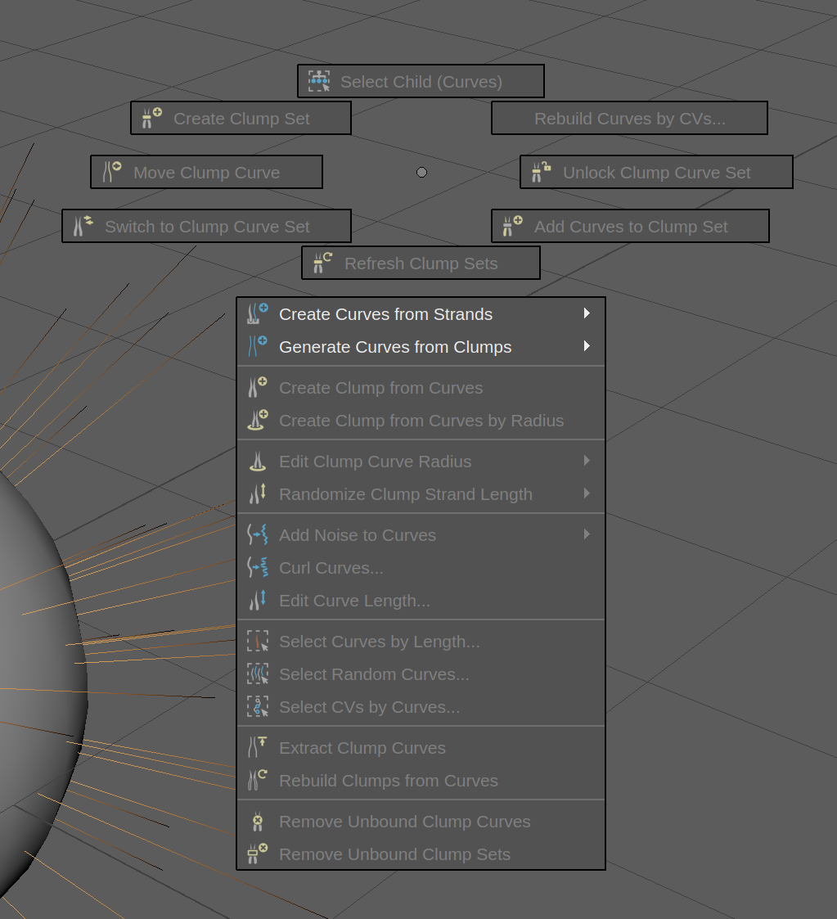This screenshot has height=919, width=837.
Task: Click the Curl Curves icon
Action: click(x=258, y=567)
